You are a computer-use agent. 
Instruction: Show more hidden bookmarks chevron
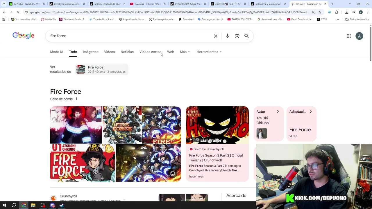point(337,19)
